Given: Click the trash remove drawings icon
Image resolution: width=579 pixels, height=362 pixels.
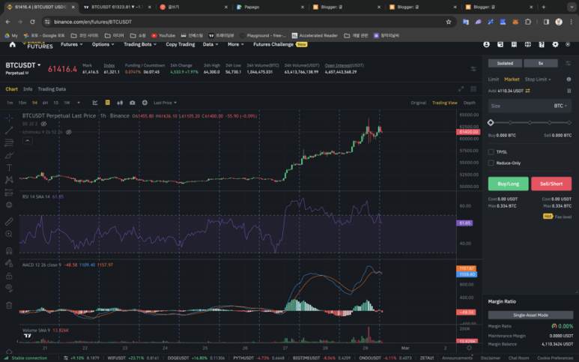Looking at the screenshot, I should point(9,305).
